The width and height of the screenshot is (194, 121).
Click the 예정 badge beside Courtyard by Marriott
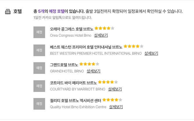(x=39, y=86)
